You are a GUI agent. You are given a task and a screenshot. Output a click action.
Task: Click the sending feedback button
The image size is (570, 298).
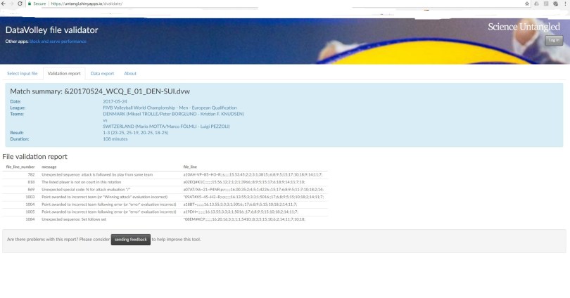coord(131,240)
